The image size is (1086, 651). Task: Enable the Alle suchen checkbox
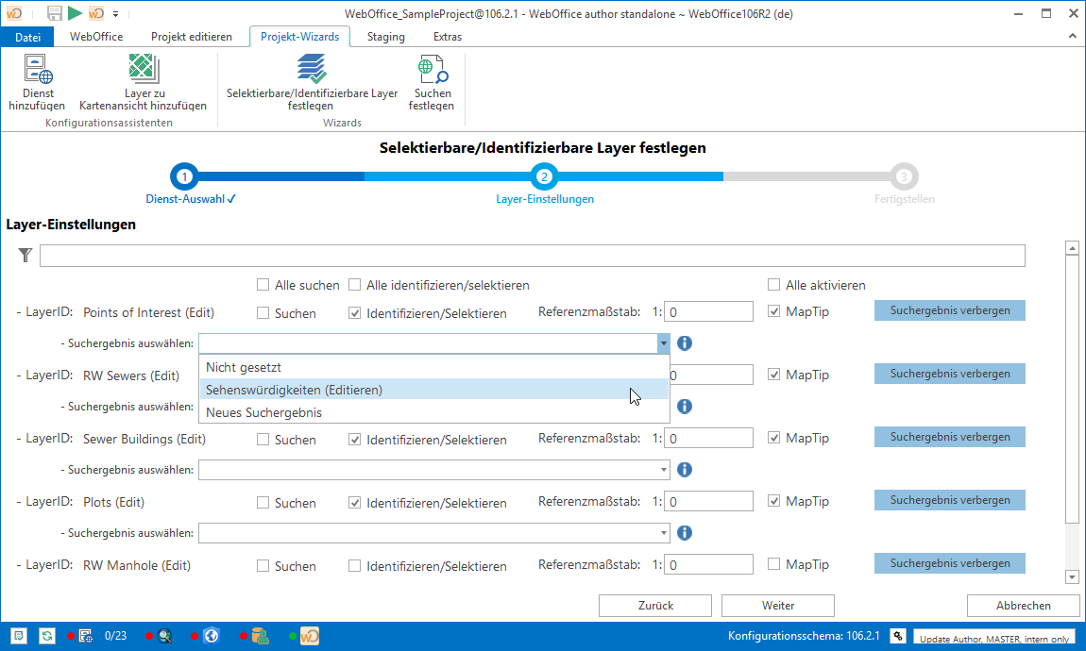click(263, 285)
